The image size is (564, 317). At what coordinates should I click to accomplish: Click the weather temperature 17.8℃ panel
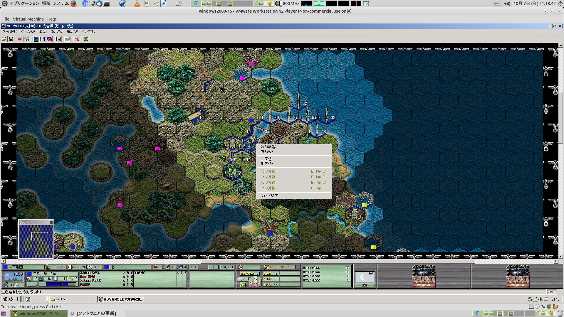coord(14,277)
